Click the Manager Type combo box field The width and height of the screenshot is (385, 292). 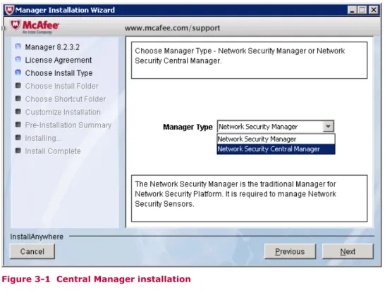click(276, 127)
